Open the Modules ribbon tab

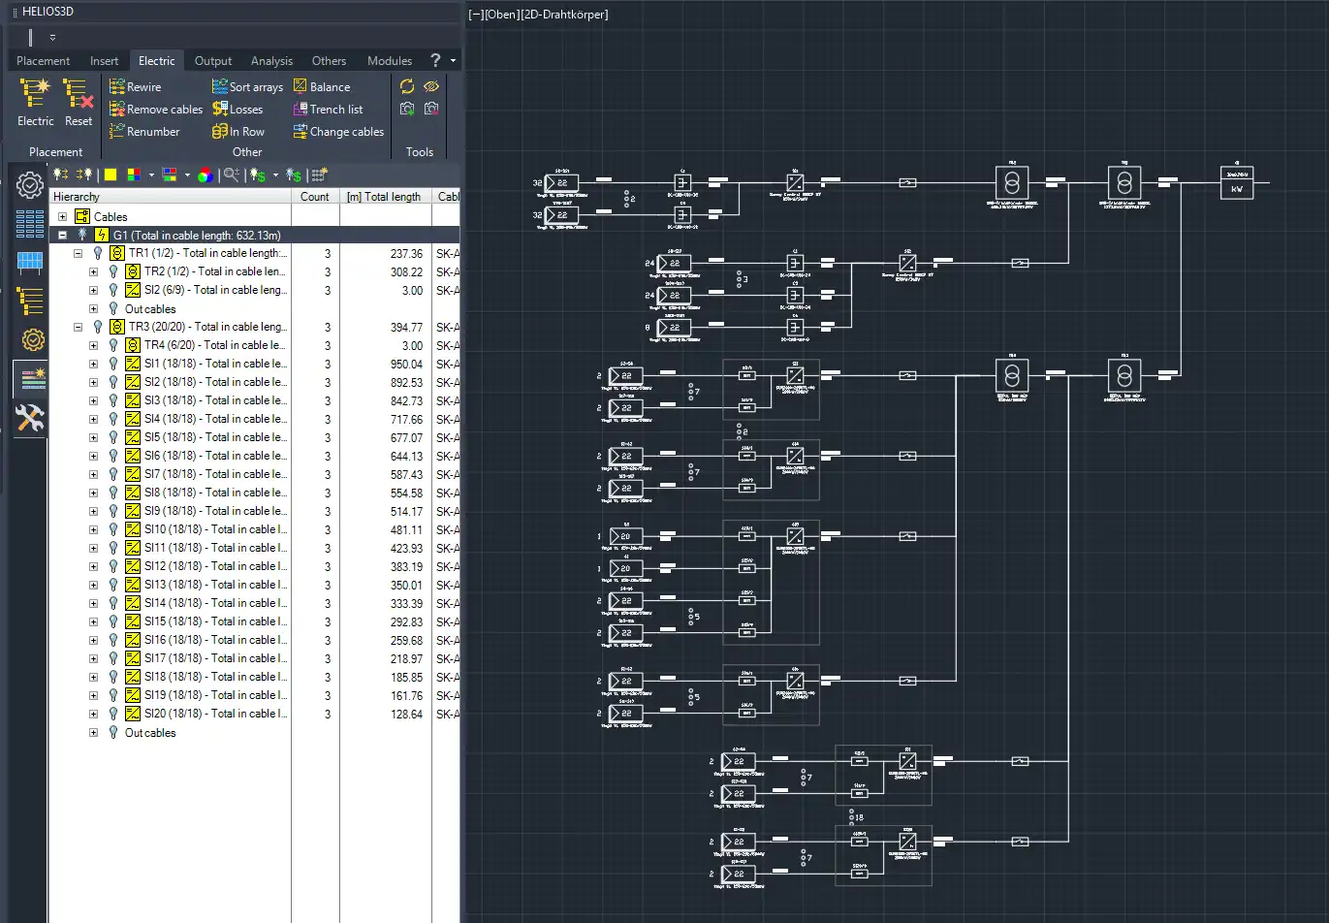pos(389,61)
